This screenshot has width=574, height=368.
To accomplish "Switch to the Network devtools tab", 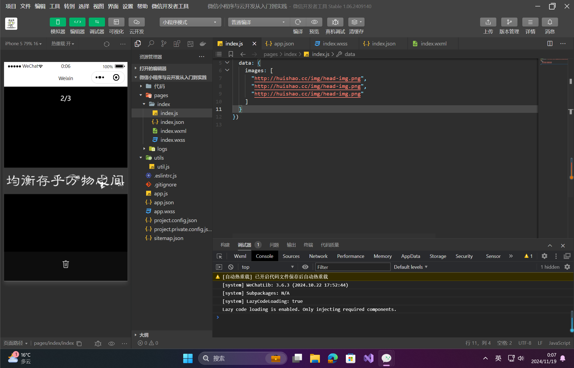I will (x=318, y=256).
